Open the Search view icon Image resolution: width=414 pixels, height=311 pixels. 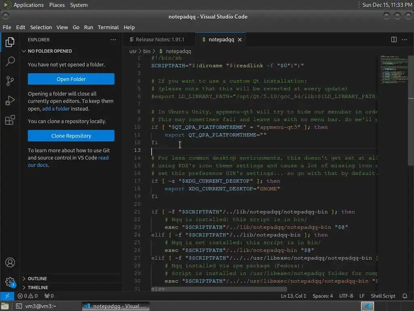(10, 62)
